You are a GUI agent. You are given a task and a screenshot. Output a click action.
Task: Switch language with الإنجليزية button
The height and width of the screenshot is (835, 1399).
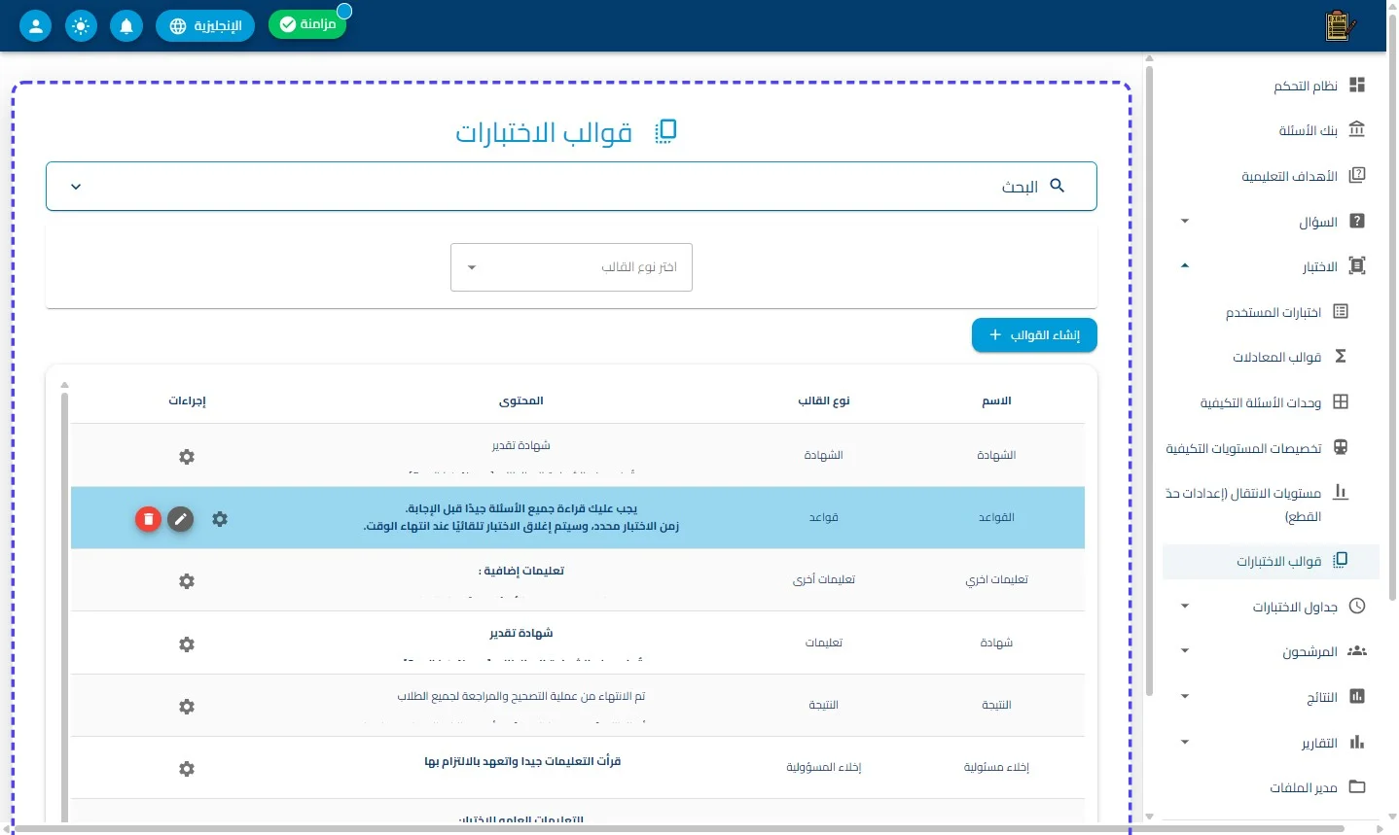coord(205,26)
